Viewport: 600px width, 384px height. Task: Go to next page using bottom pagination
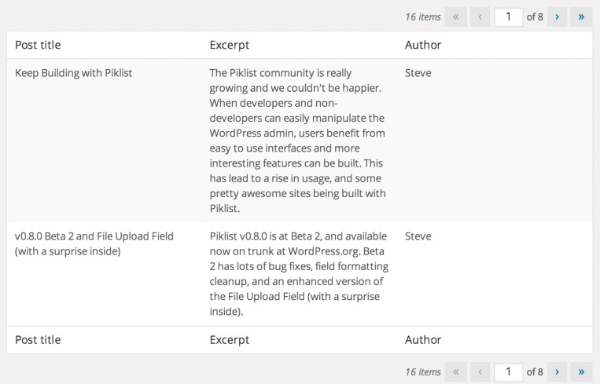tap(557, 371)
